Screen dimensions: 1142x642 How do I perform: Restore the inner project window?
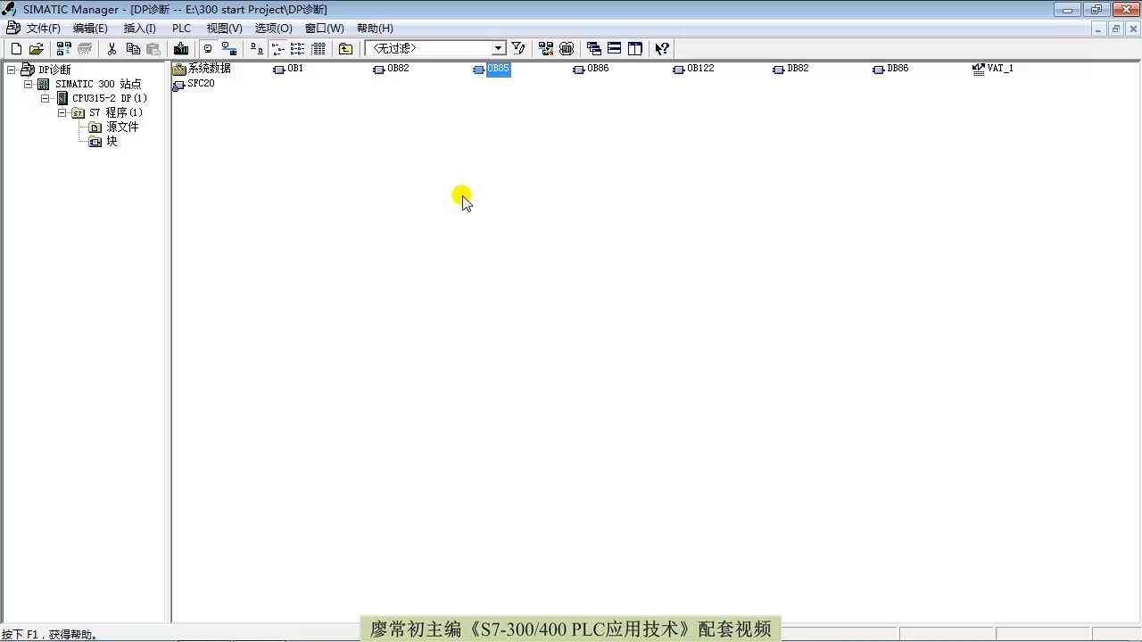[x=1115, y=29]
